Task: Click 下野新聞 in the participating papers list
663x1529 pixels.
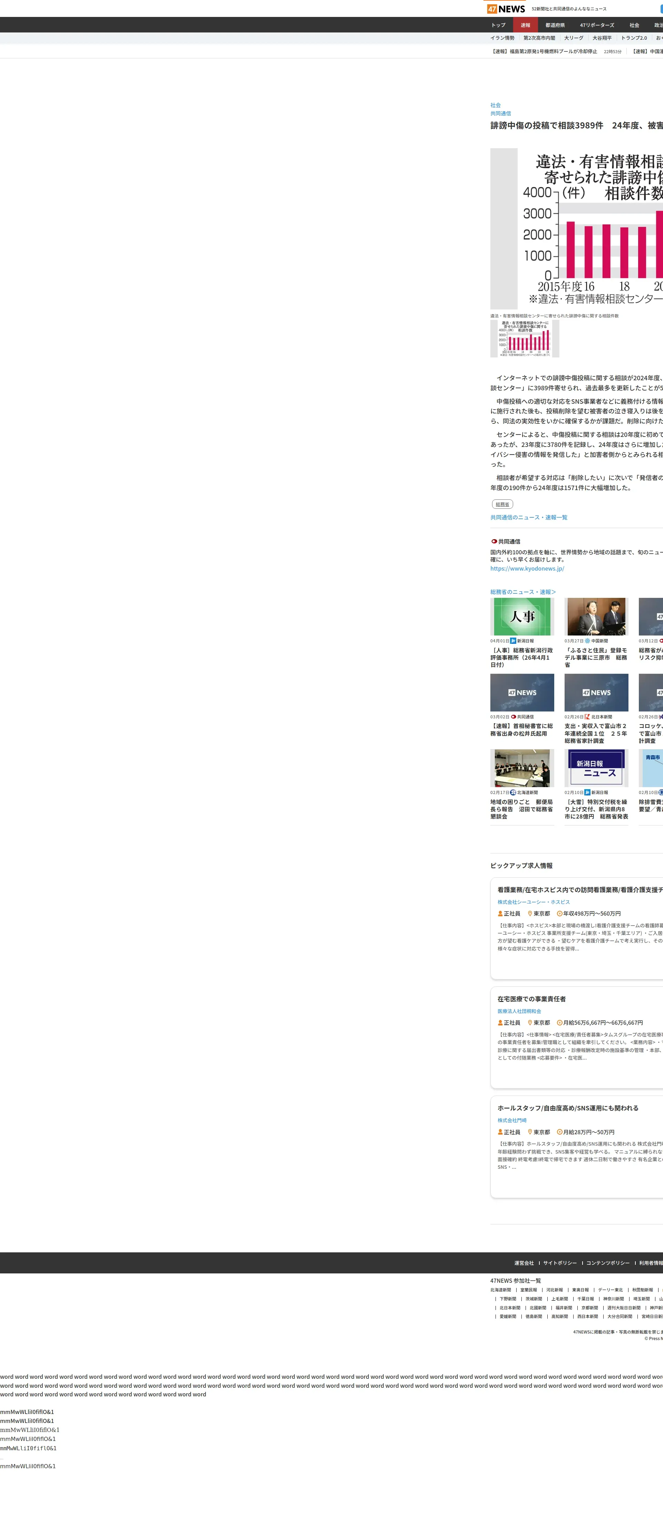Action: 508,1299
